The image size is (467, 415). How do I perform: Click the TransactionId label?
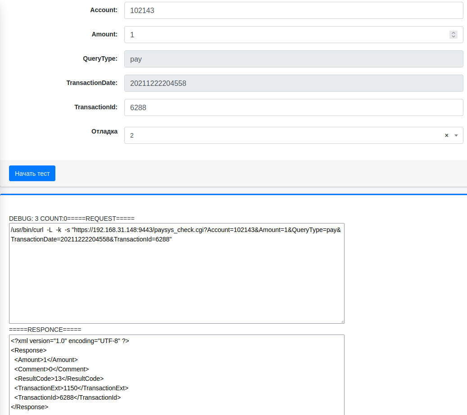(x=96, y=107)
